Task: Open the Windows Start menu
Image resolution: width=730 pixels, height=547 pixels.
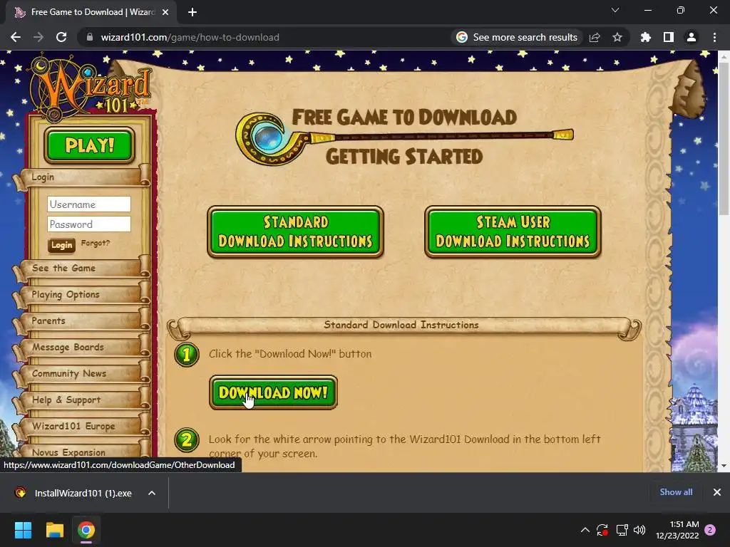Action: pyautogui.click(x=23, y=530)
